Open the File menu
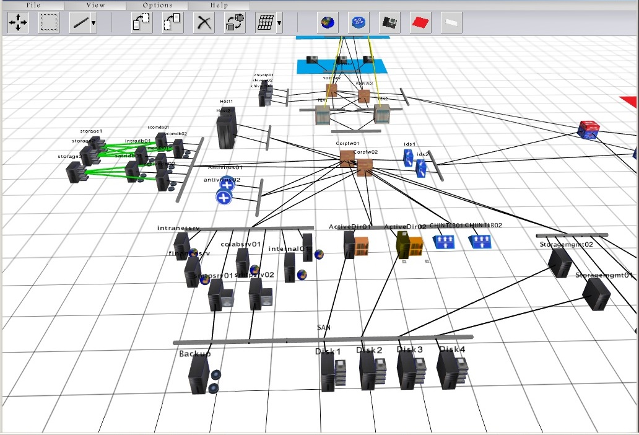Screen dimensions: 639x435 33,5
